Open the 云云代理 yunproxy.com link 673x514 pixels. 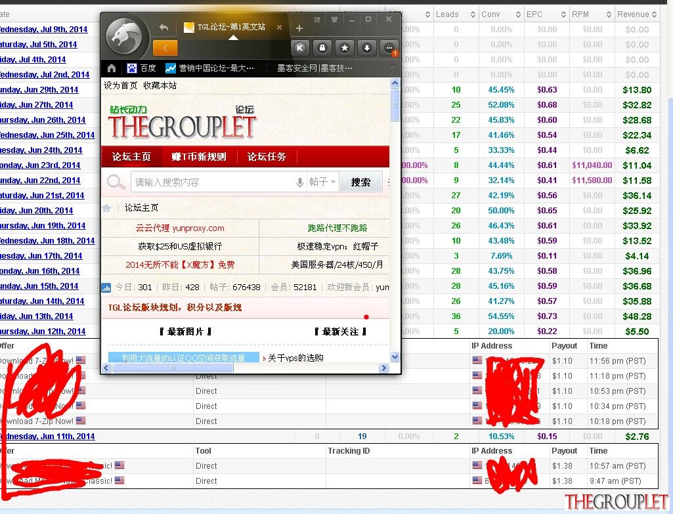[180, 228]
